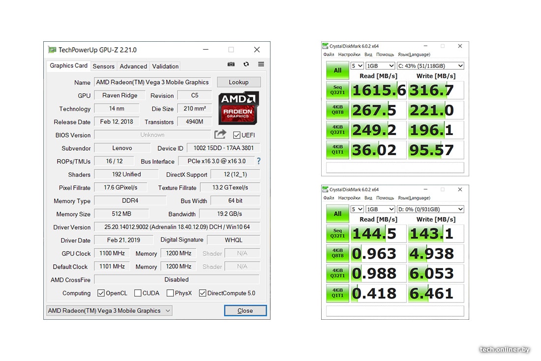
Task: Click the Bandwidth 19.2 GB/s field
Action: (230, 214)
